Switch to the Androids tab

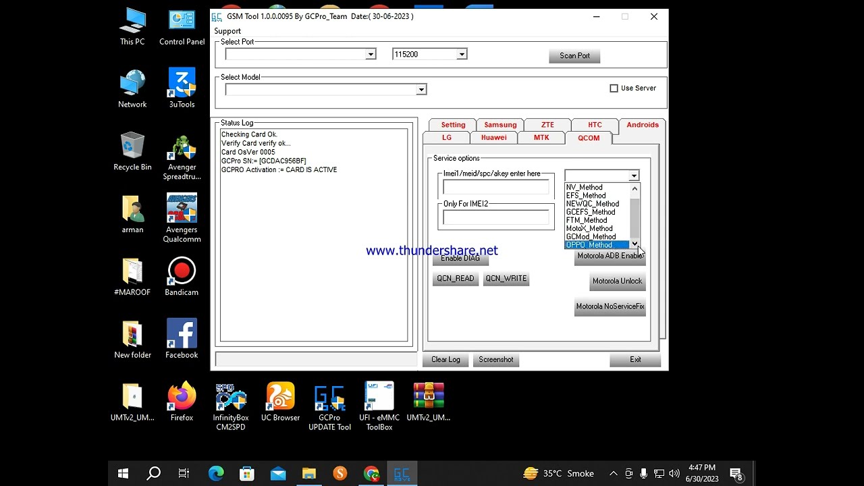(643, 125)
